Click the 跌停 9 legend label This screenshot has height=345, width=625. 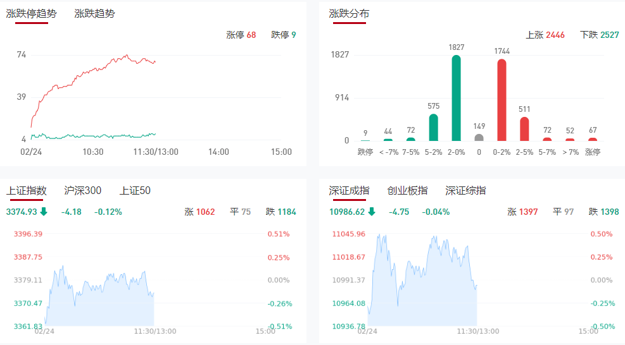click(x=283, y=35)
